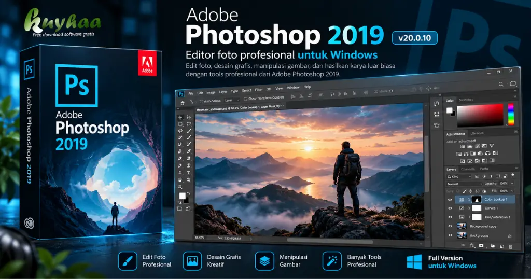Viewport: 531px width, 279px height.
Task: Open the Fill 100% dropdown arrow
Action: coord(512,191)
